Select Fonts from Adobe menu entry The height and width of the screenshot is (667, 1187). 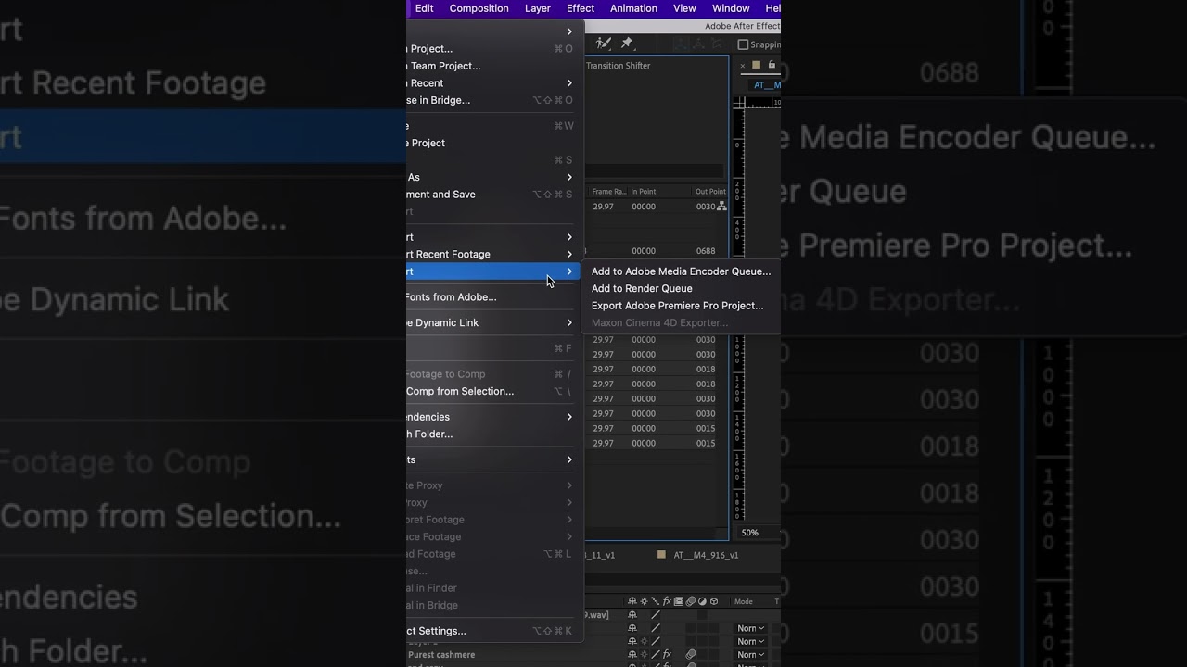click(494, 297)
